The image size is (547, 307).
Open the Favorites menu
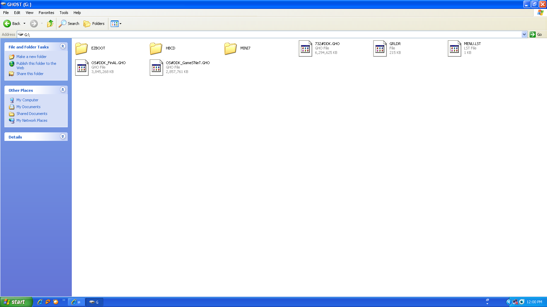point(46,13)
